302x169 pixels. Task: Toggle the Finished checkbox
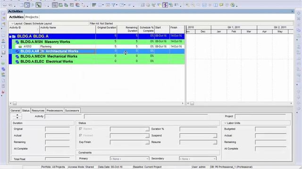click(81, 135)
